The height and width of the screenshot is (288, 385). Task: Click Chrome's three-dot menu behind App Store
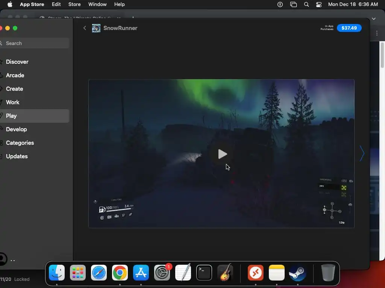[x=377, y=33]
